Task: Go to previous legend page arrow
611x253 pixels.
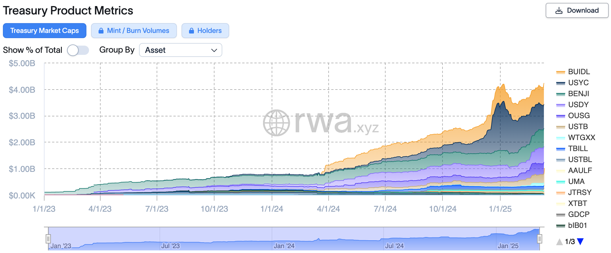Action: pyautogui.click(x=560, y=241)
